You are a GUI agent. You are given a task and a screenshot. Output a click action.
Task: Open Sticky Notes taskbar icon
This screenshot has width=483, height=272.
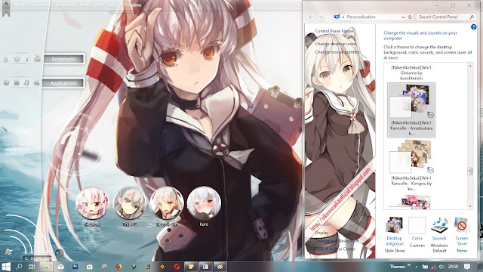coord(191,267)
